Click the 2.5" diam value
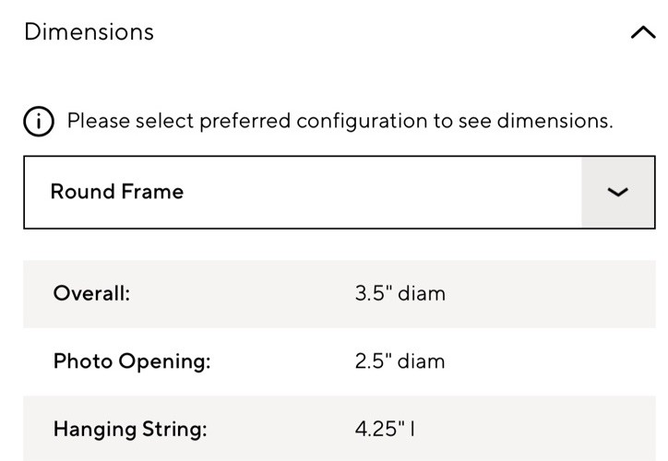This screenshot has height=461, width=668. pyautogui.click(x=400, y=361)
